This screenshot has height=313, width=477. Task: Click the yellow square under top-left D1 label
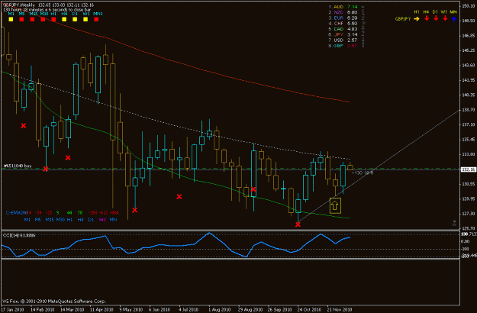point(75,19)
